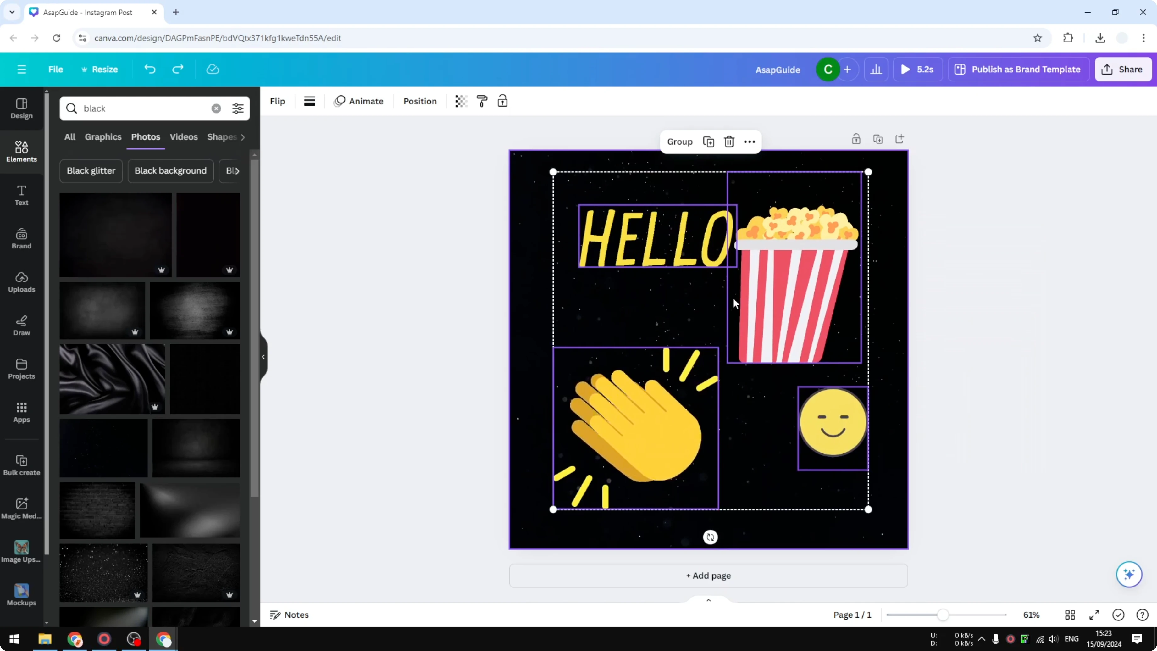Open the Projects sidebar panel
Image resolution: width=1157 pixels, height=651 pixels.
point(22,369)
